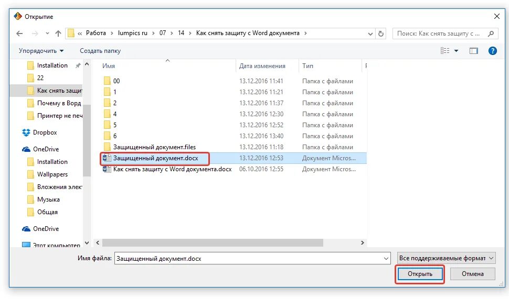The height and width of the screenshot is (299, 509).
Task: Click the 07 breadcrumb segment
Action: (163, 33)
